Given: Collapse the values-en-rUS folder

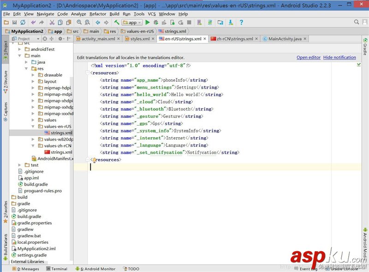Looking at the screenshot, I should click(34, 126).
